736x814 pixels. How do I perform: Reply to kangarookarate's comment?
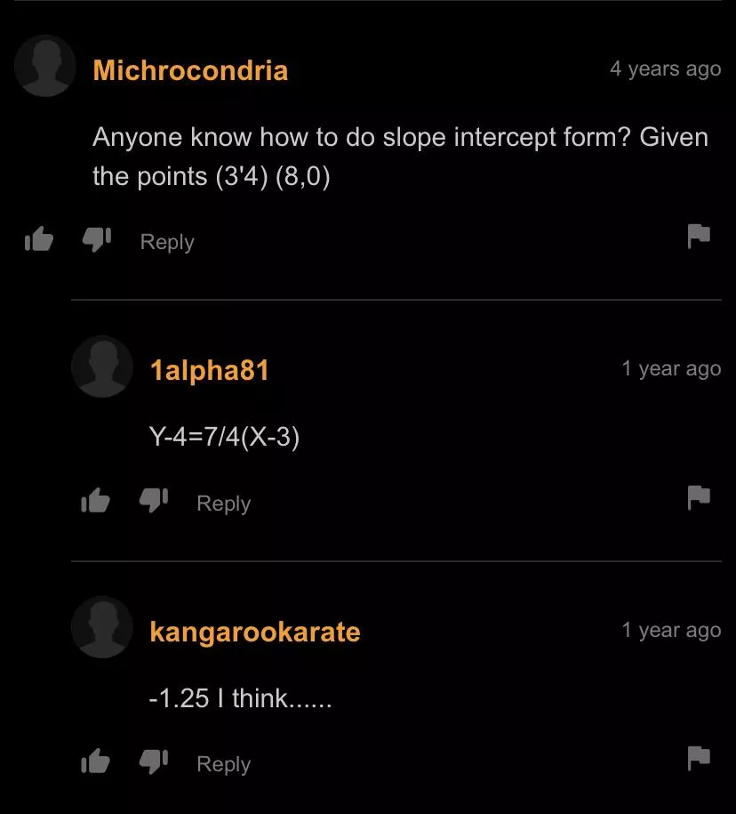223,764
